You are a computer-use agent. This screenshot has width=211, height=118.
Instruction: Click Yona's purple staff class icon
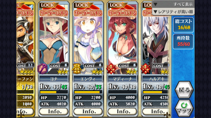click(42, 68)
